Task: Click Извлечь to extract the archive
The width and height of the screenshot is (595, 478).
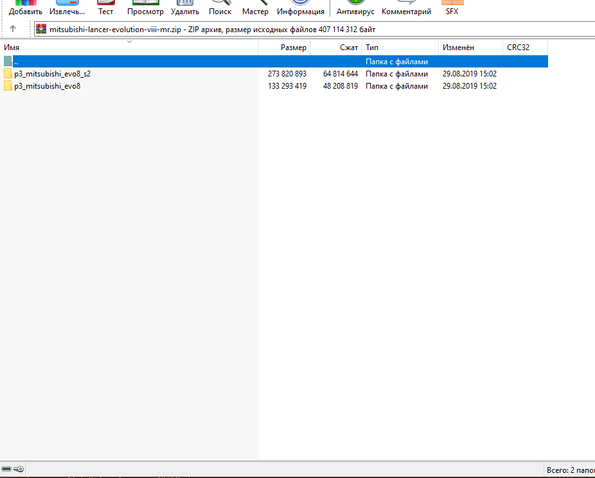Action: point(67,8)
